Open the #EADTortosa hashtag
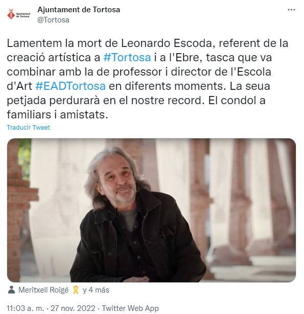 point(71,86)
